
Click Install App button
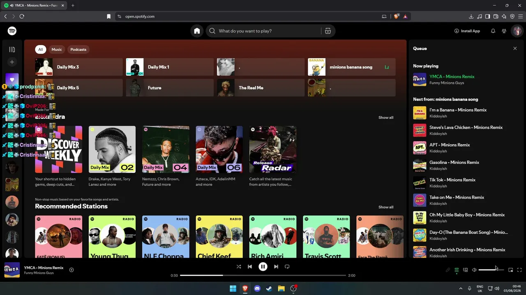pyautogui.click(x=467, y=31)
